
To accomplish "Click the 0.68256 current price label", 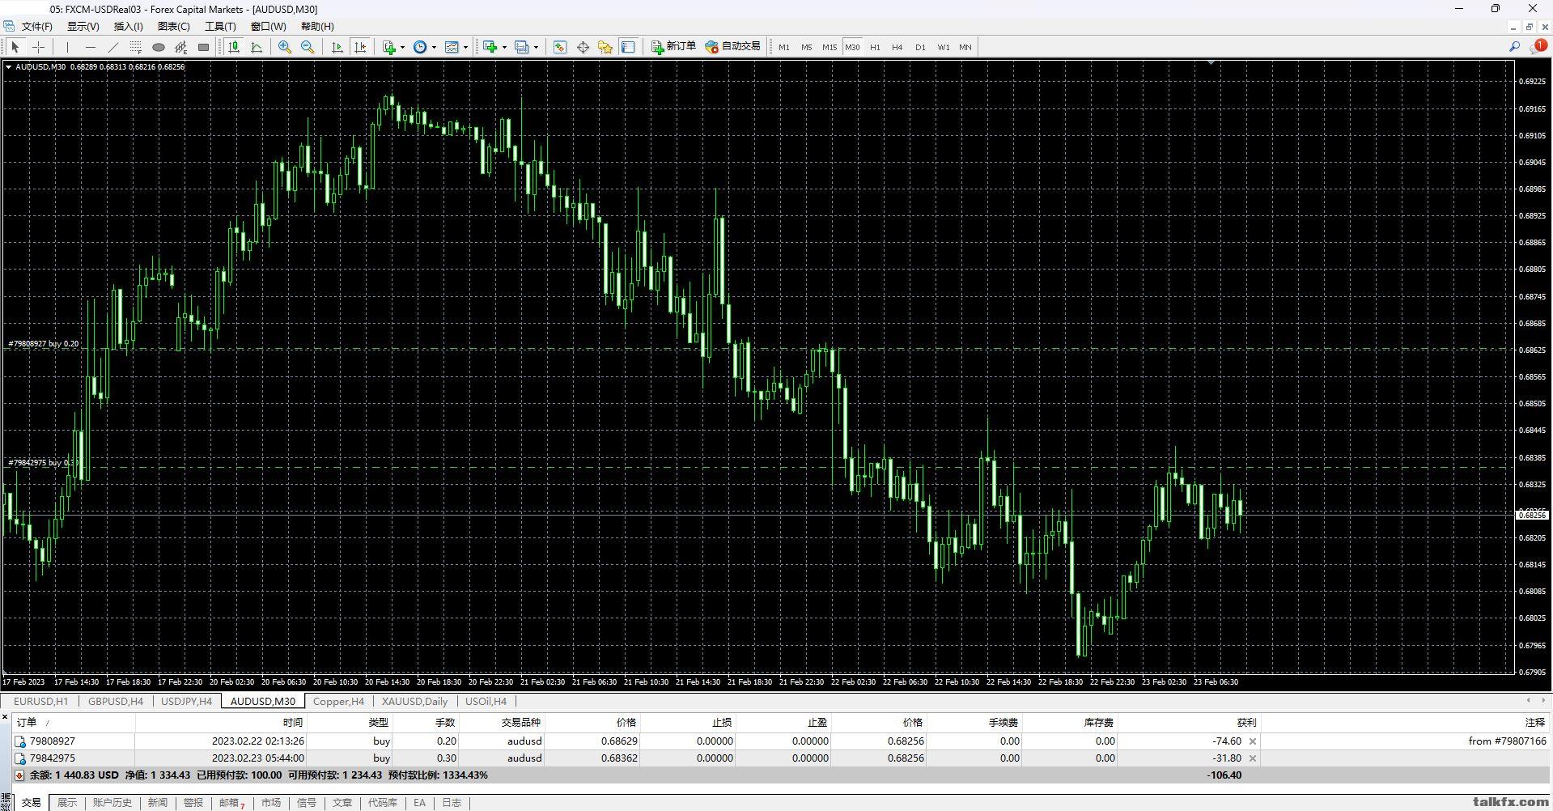I will [x=1531, y=515].
